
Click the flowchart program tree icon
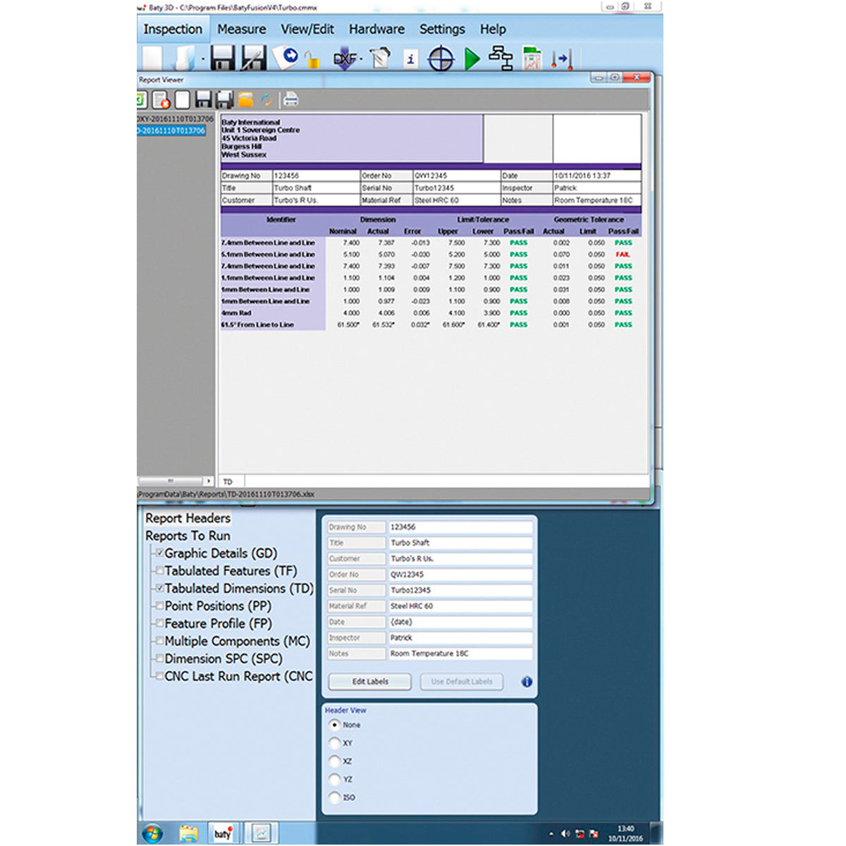501,59
